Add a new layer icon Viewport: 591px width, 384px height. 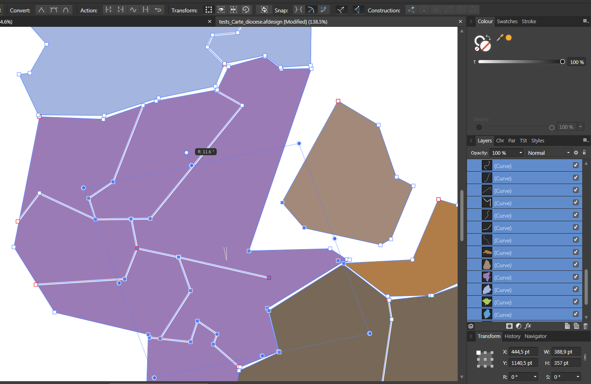tap(567, 326)
